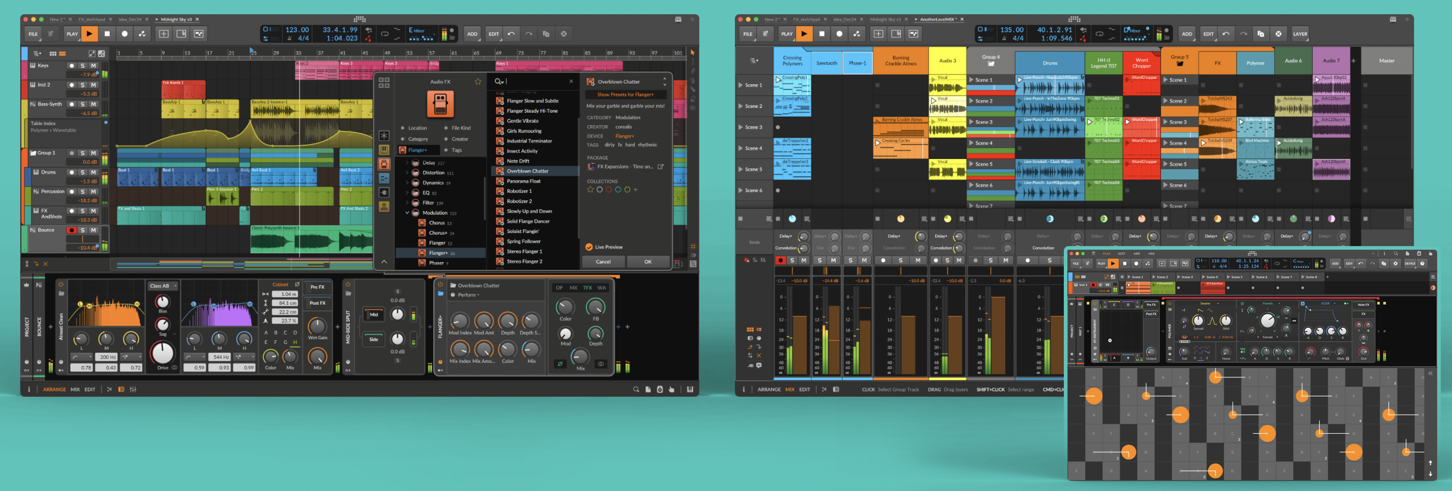Disarm record on the Bounce track

point(72,230)
